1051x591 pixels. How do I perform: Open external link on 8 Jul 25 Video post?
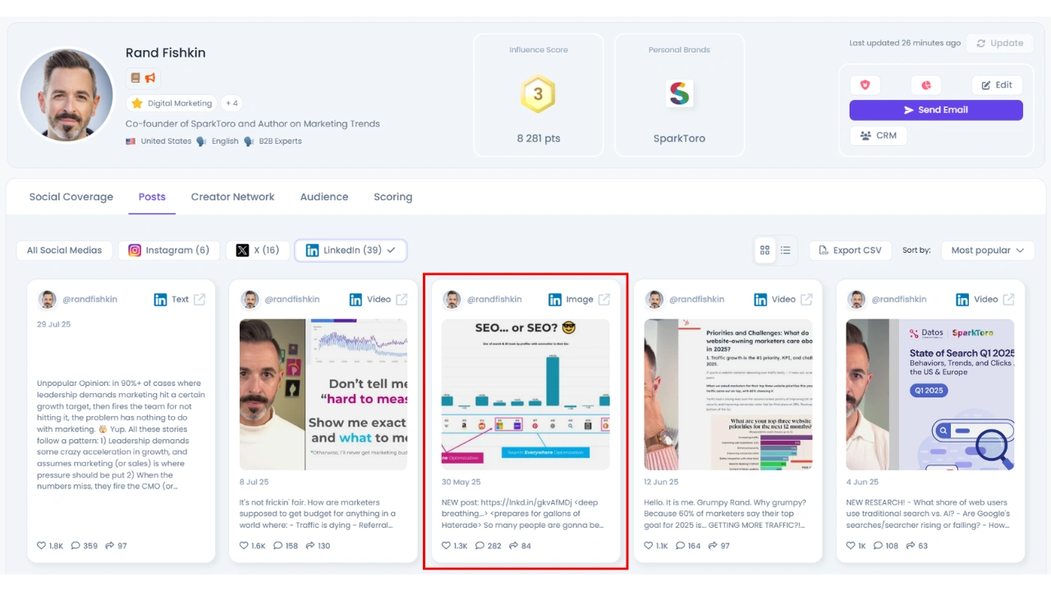[402, 300]
